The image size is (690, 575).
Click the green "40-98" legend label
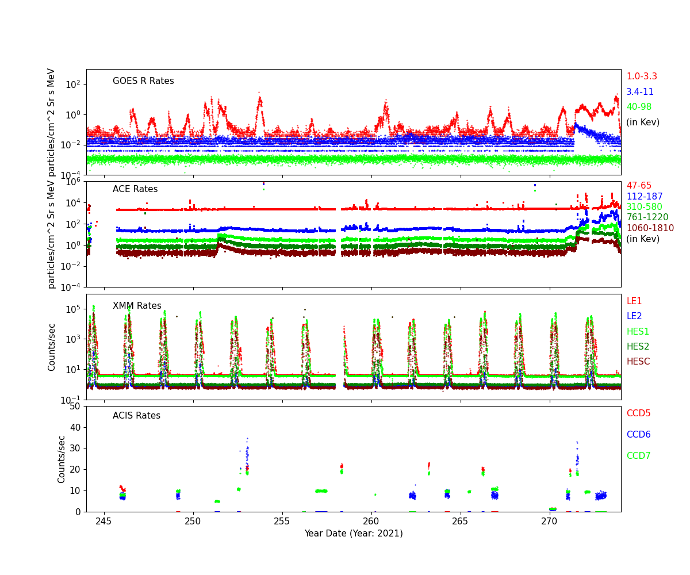[x=639, y=107]
